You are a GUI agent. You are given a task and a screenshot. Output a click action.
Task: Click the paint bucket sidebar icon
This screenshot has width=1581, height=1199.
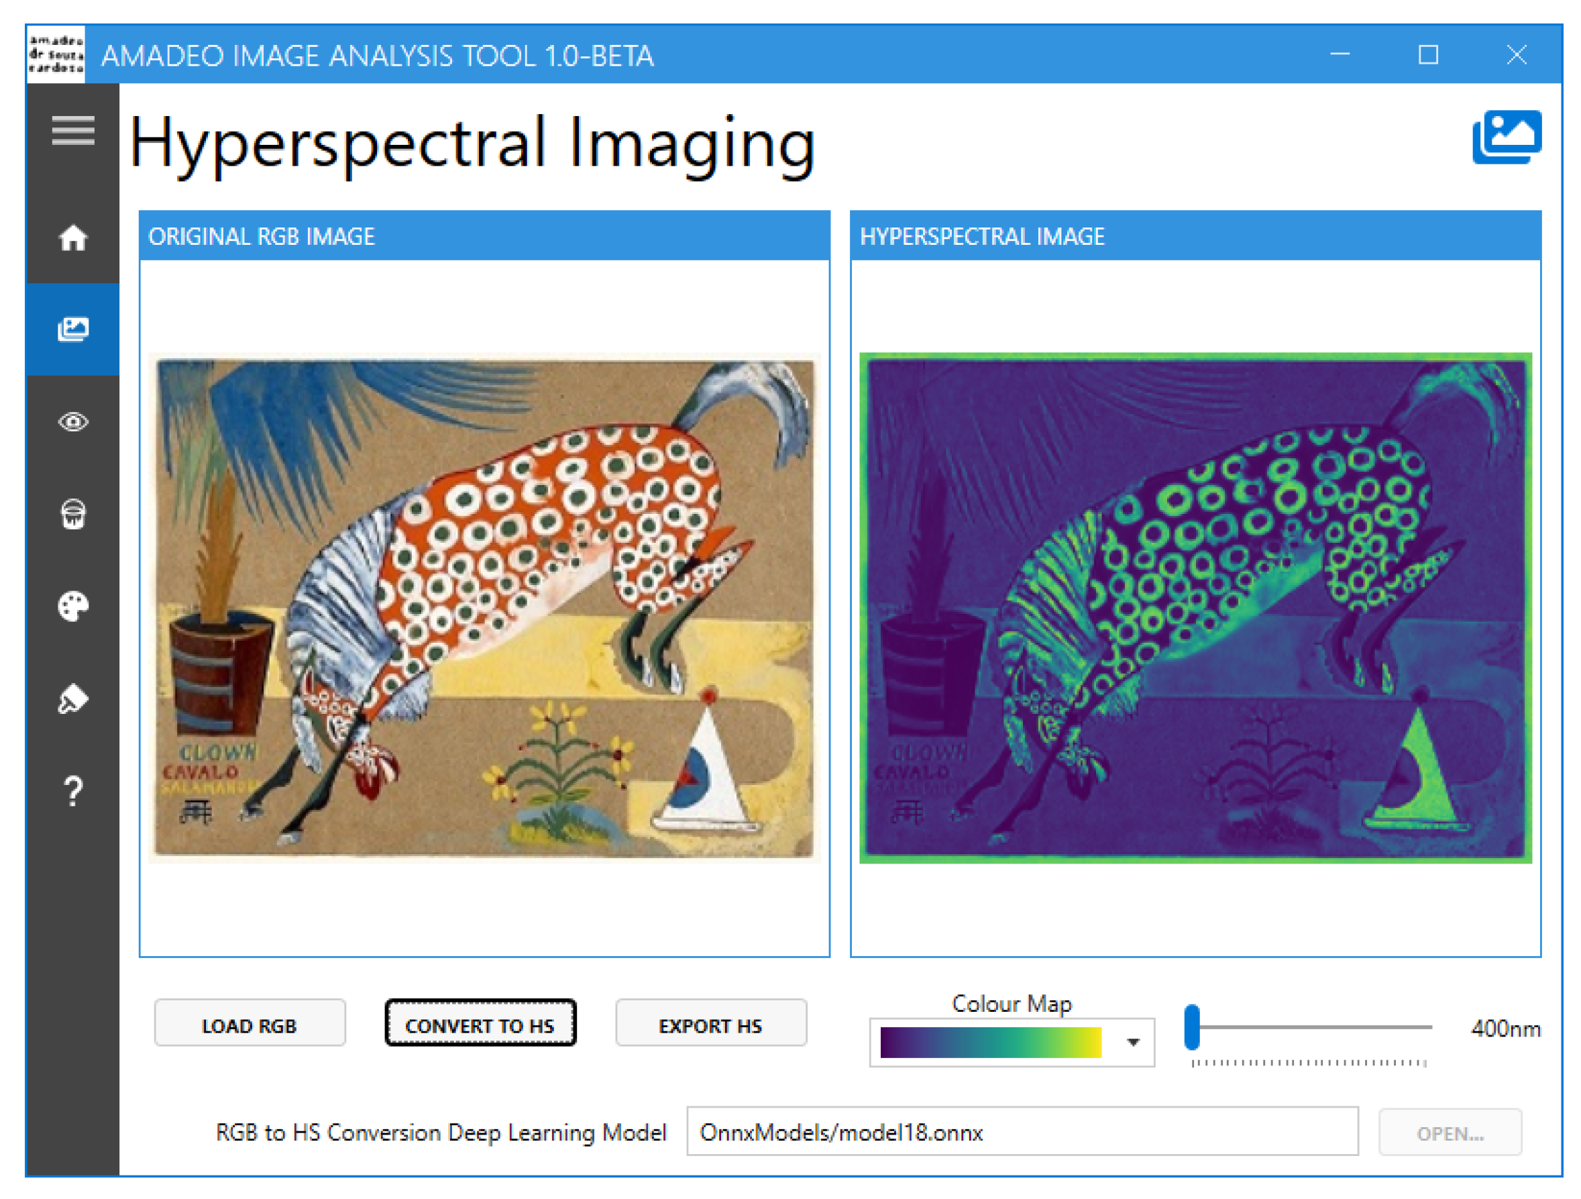[x=73, y=514]
